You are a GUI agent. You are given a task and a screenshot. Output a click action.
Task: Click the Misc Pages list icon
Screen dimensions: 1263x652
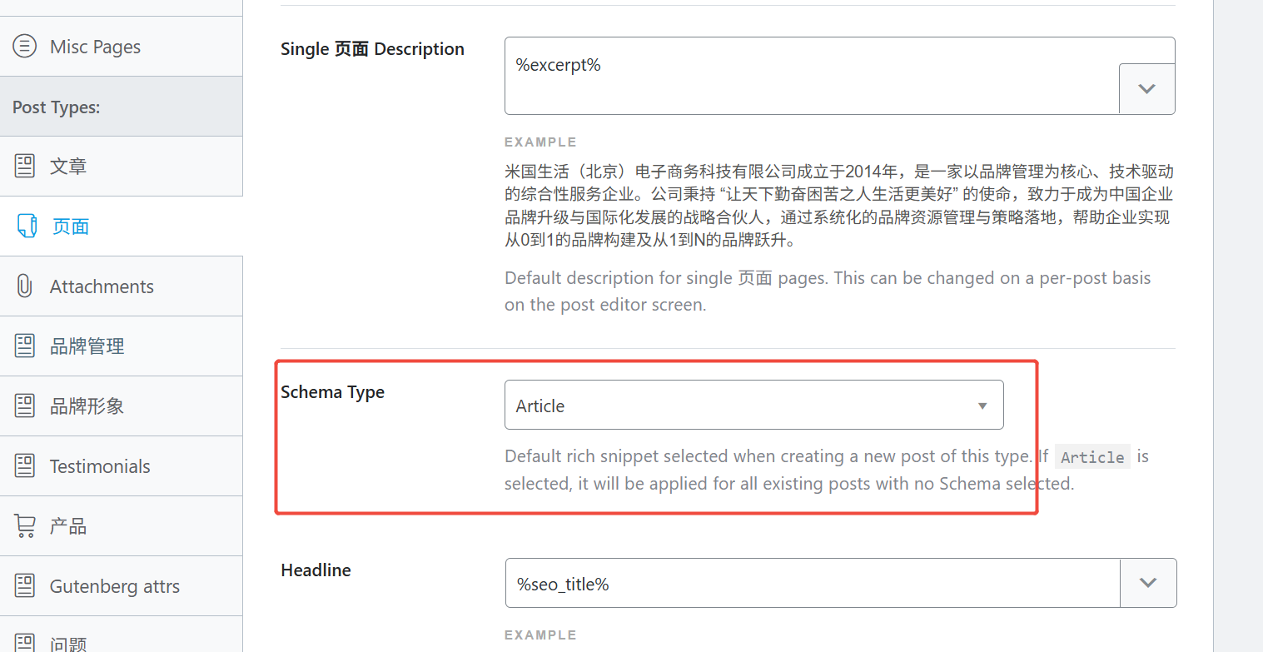[25, 47]
